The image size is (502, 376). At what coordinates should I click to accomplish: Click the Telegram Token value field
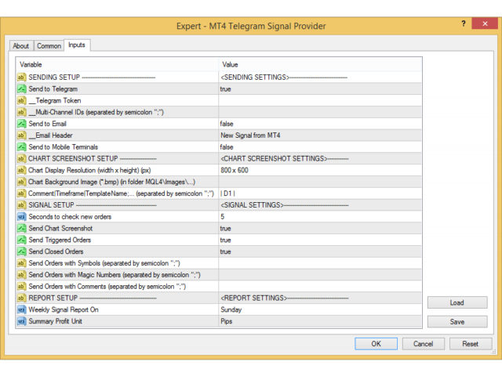[320, 100]
